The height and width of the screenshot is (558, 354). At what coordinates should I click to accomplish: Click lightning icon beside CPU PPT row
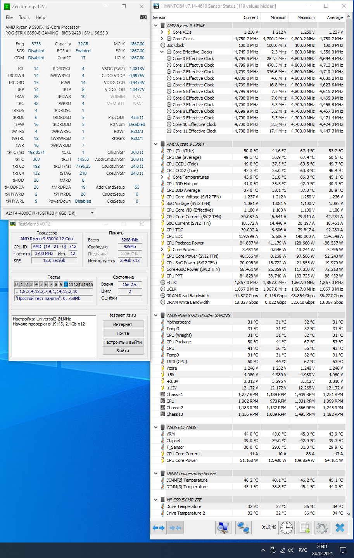point(163,276)
